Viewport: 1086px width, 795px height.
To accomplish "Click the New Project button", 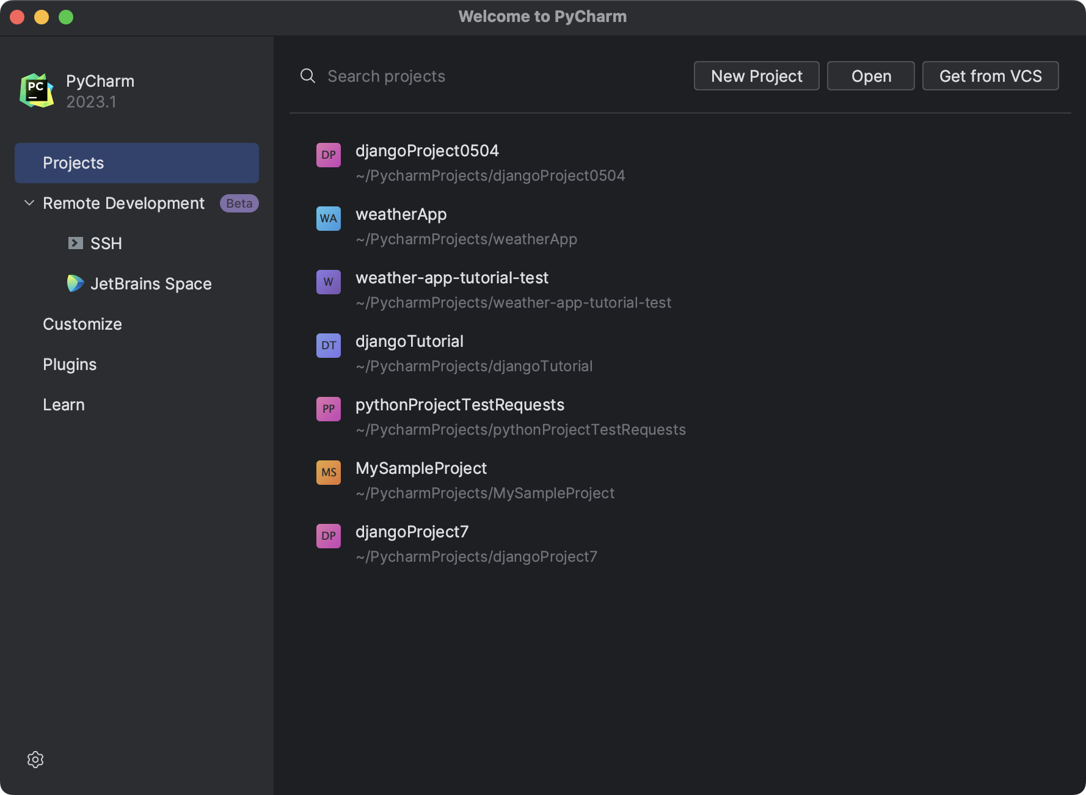I will click(756, 76).
